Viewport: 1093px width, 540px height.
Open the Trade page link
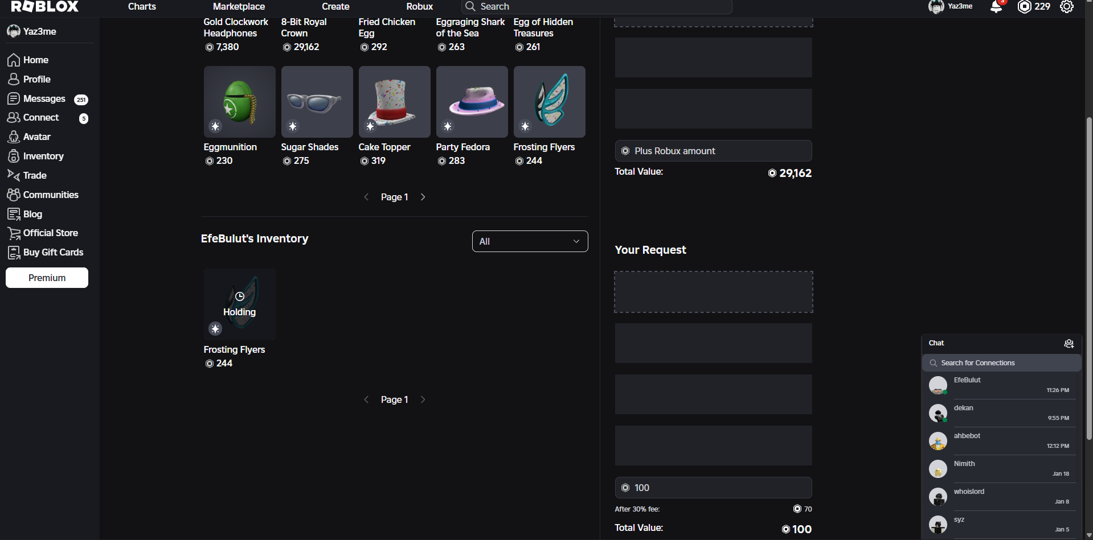coord(35,175)
